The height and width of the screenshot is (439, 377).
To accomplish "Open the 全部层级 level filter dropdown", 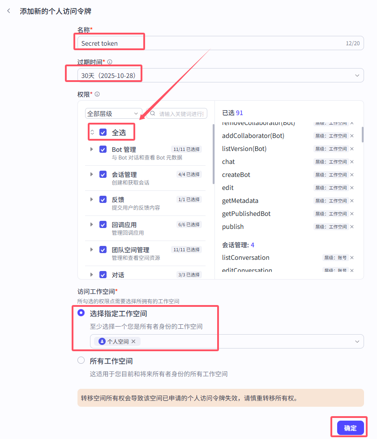I will point(113,114).
